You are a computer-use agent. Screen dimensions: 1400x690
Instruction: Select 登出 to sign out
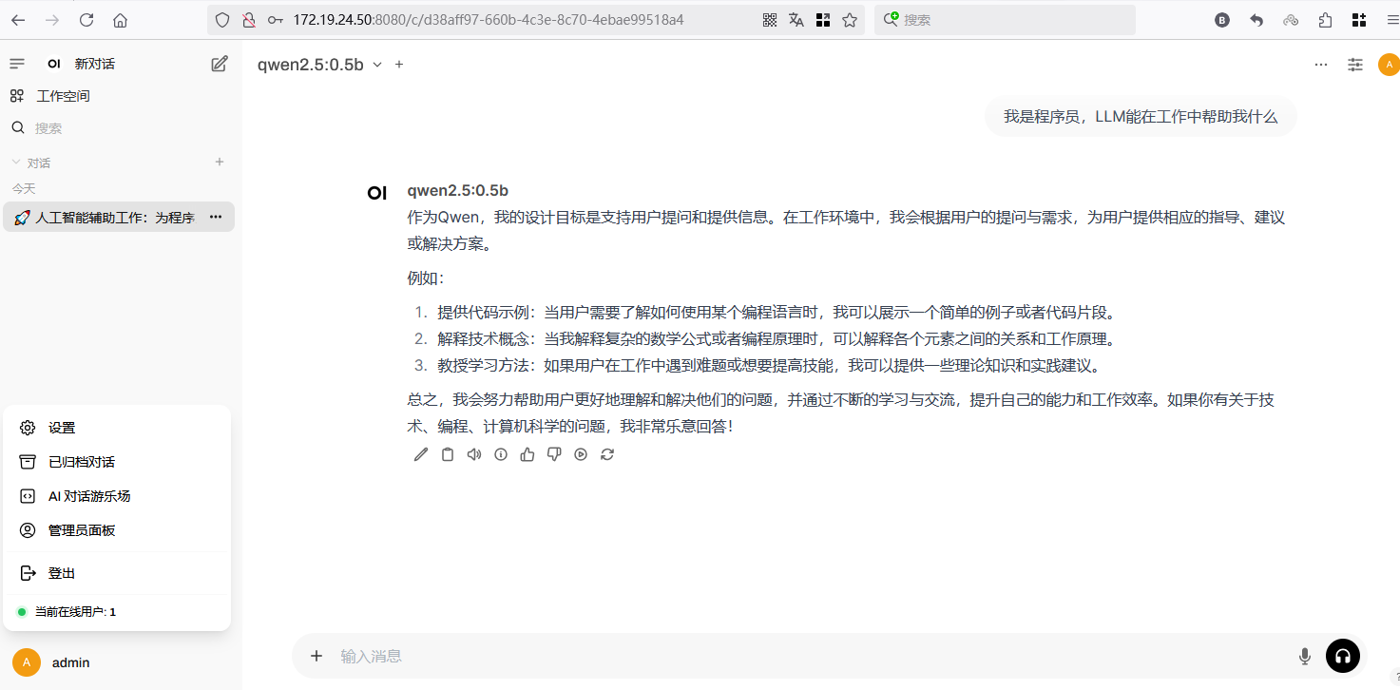pyautogui.click(x=117, y=573)
